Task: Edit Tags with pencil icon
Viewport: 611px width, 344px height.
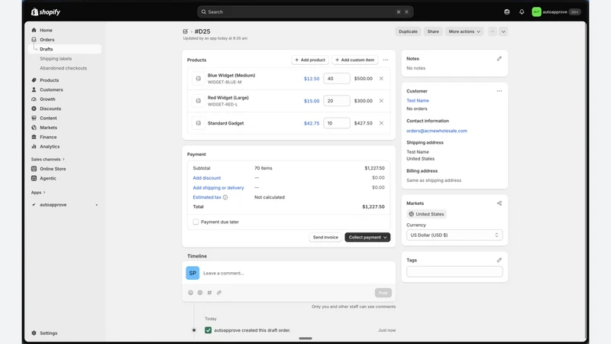Action: pos(499,260)
